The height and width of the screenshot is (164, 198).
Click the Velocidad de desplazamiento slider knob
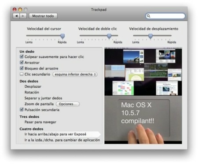pyautogui.click(x=150, y=36)
